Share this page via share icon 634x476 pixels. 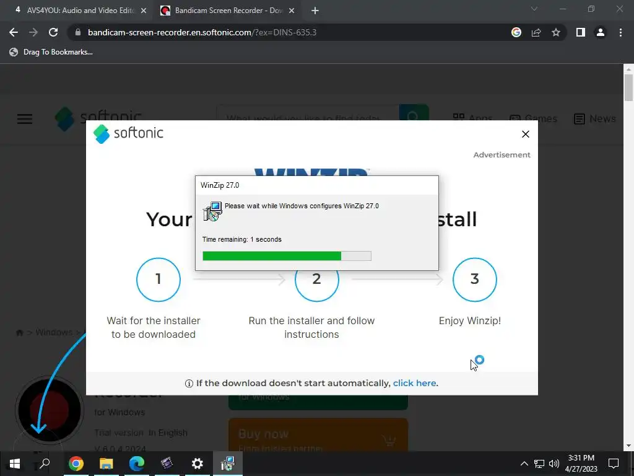pyautogui.click(x=536, y=32)
